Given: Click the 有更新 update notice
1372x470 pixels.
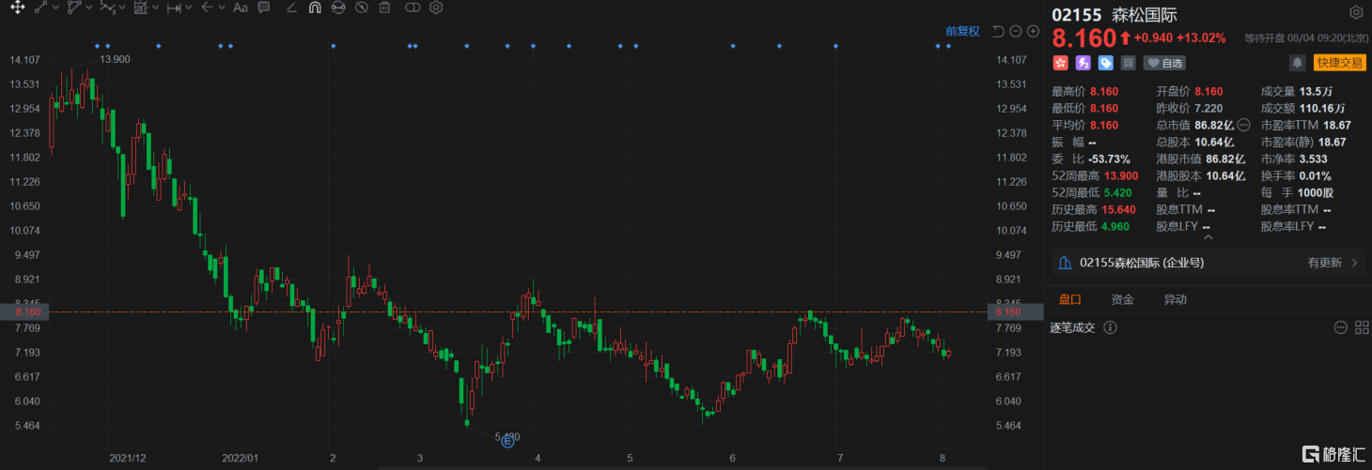Looking at the screenshot, I should [1324, 264].
